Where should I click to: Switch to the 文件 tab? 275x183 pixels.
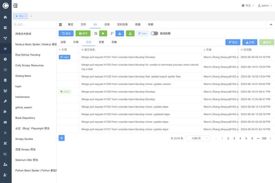(83, 24)
